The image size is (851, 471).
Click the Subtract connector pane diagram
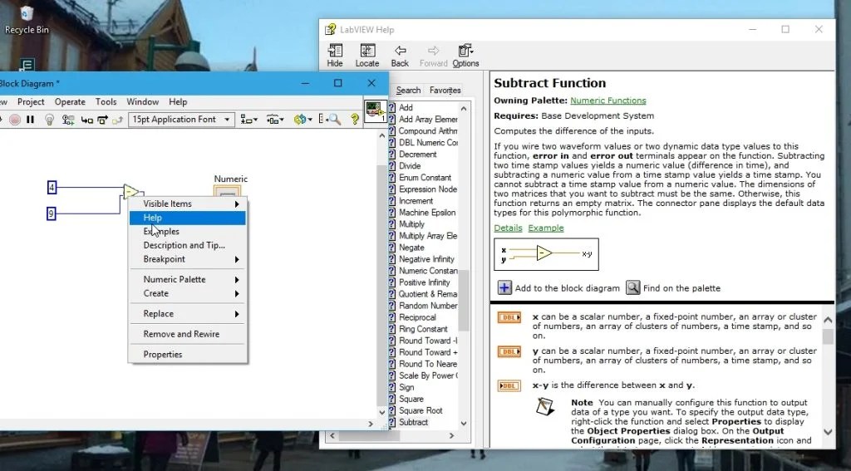[x=546, y=254]
